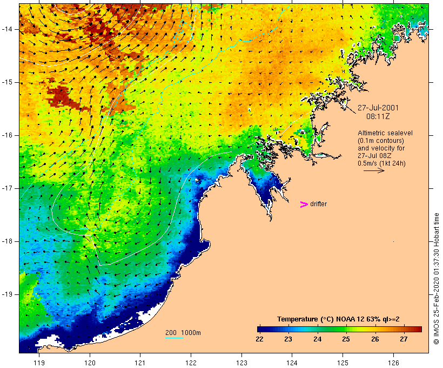The image size is (443, 368).
Task: Click longitude axis label '121'
Action: (x=140, y=363)
